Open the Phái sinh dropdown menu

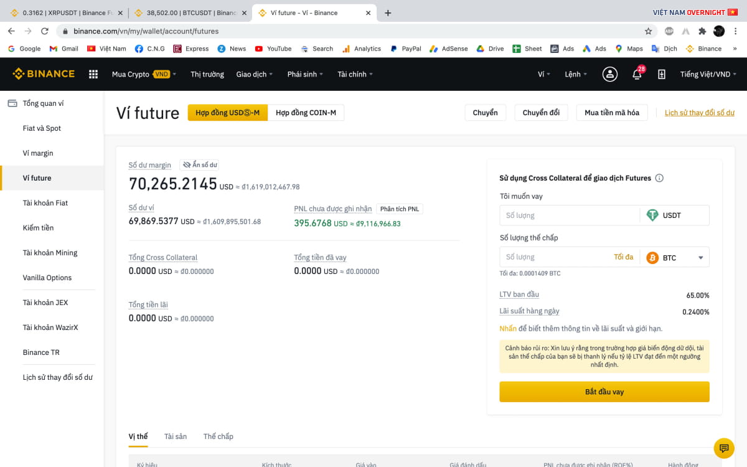[x=305, y=74]
